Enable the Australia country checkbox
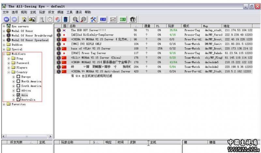Screen dimensions: 261x153 coord(19,99)
